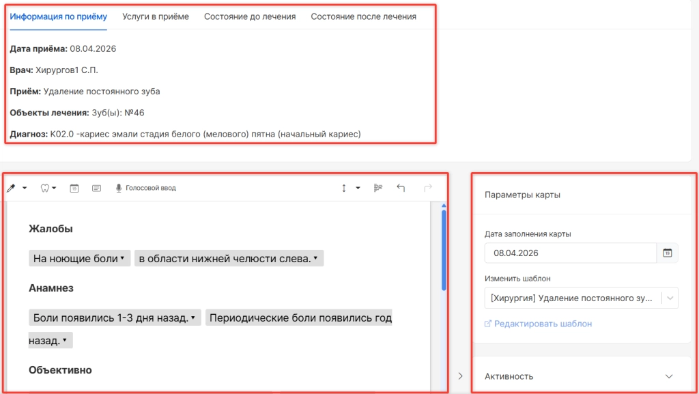Click the structure tree icon in toolbar
Viewport: 699px width, 394px height.
[378, 188]
